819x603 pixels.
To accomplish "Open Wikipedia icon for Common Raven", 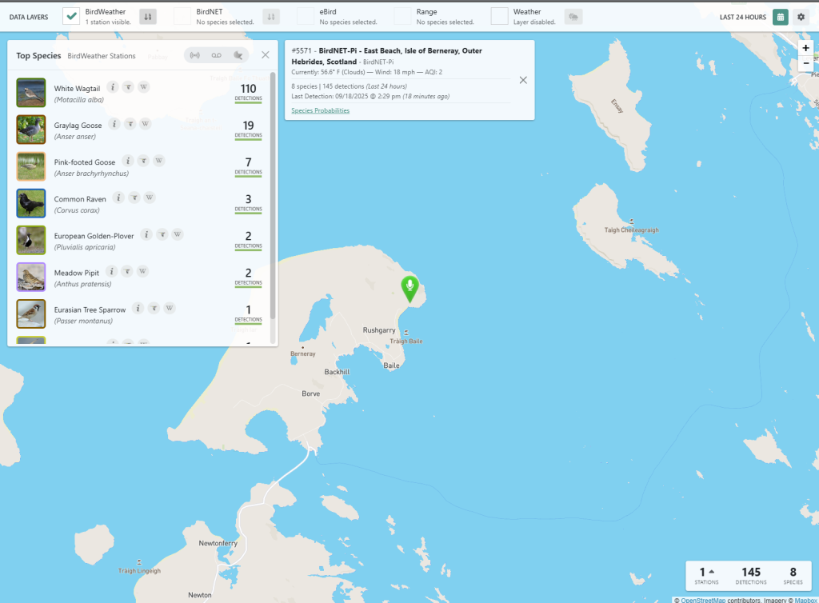I will (150, 198).
